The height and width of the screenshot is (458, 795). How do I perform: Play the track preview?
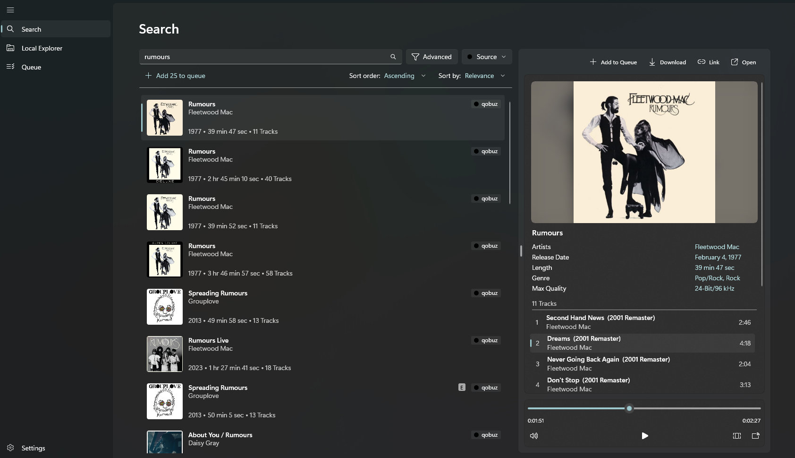[645, 436]
